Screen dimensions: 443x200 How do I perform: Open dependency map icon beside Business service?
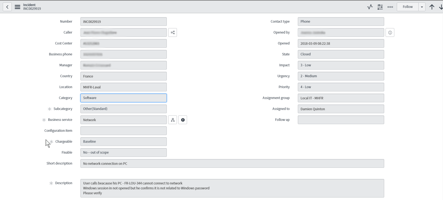coord(173,120)
